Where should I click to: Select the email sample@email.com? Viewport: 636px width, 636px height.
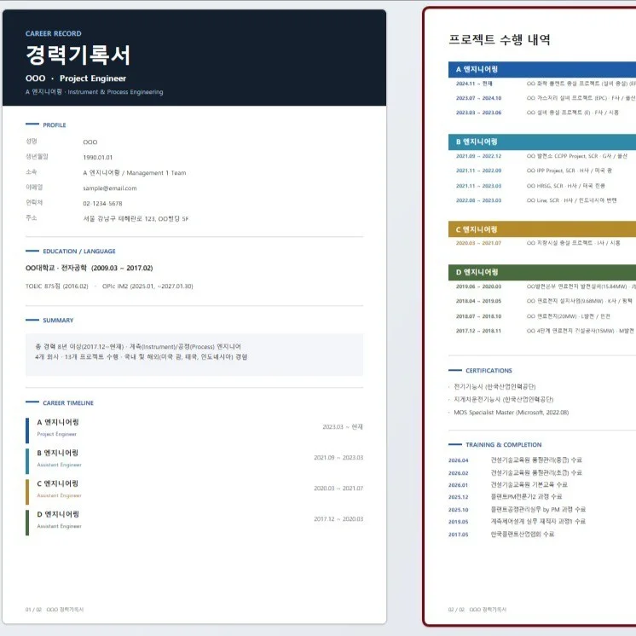tap(109, 188)
